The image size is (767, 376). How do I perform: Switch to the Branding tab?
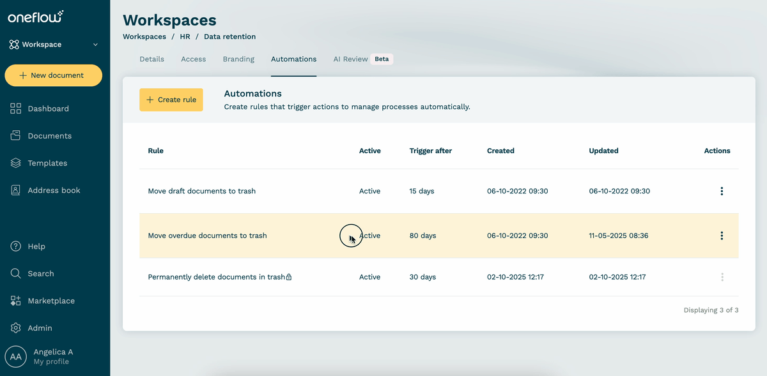238,59
